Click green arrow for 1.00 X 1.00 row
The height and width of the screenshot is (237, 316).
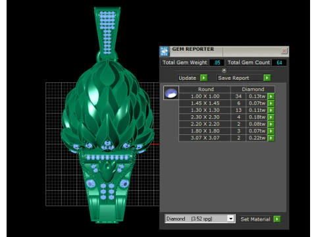(x=271, y=96)
